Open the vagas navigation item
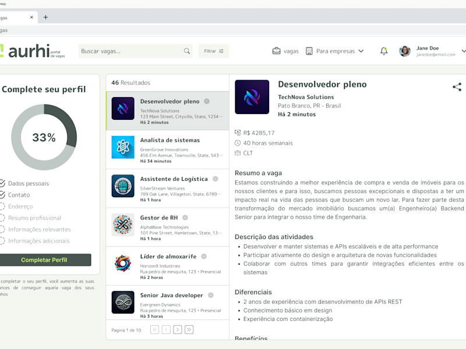The width and height of the screenshot is (466, 349). point(285,51)
